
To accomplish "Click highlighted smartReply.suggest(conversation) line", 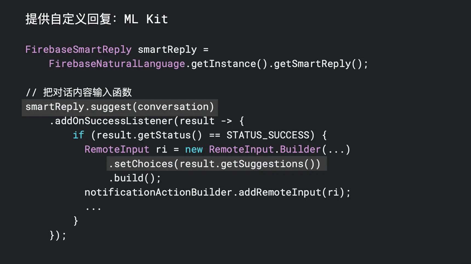I will 120,107.
